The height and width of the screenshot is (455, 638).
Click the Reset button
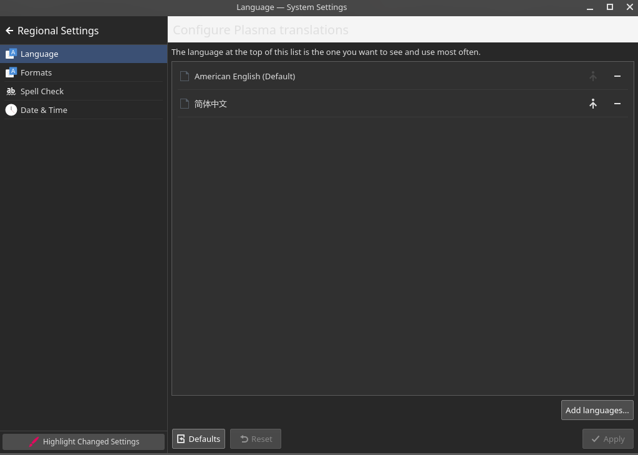(x=256, y=439)
